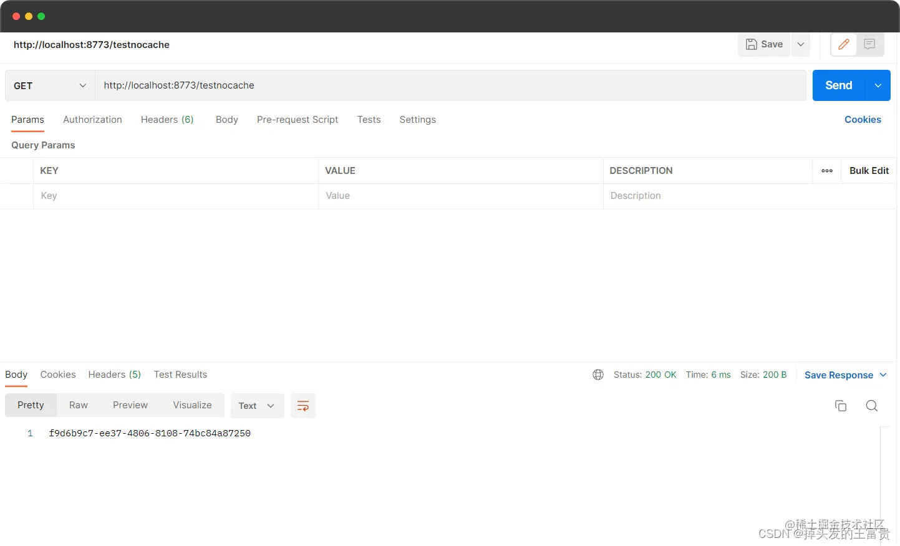Click the globe network information icon
Viewport: 900px width, 546px height.
tap(598, 375)
